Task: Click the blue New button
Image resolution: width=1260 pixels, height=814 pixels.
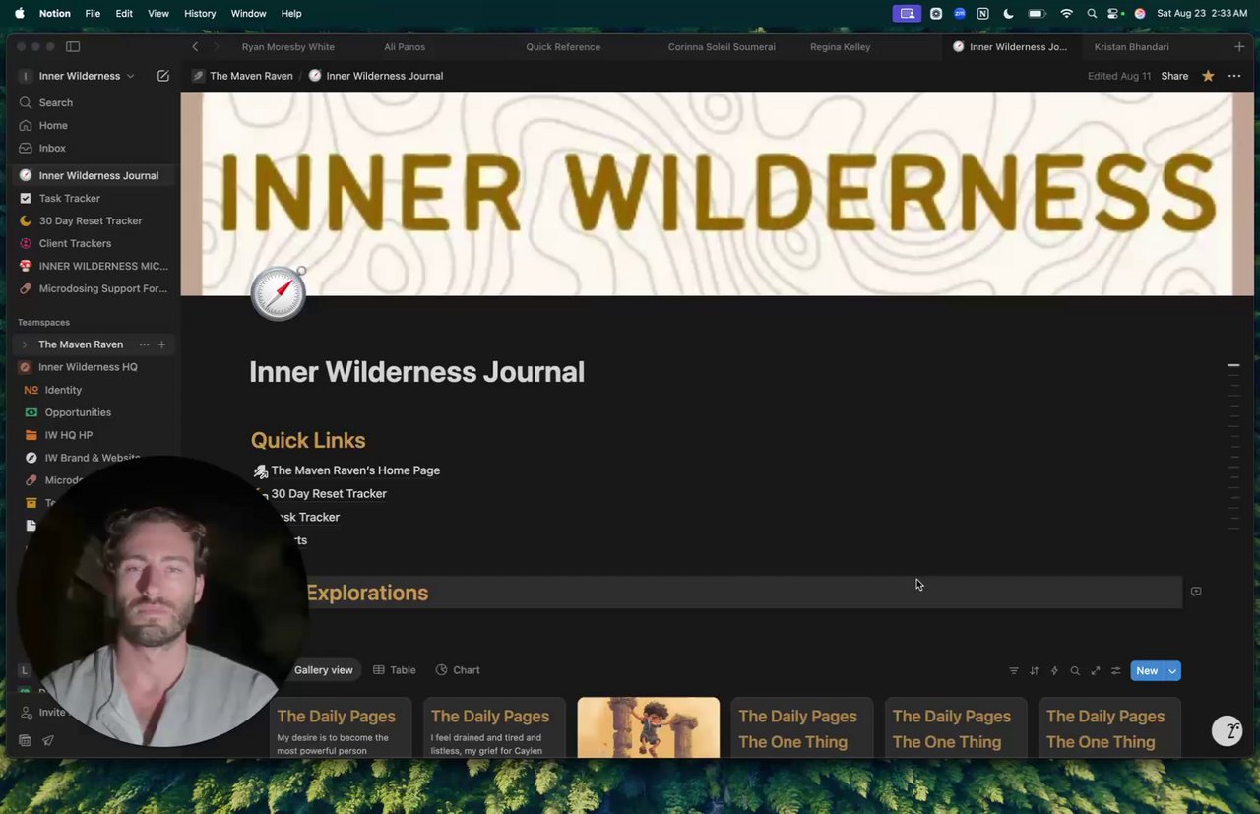Action: 1147,670
